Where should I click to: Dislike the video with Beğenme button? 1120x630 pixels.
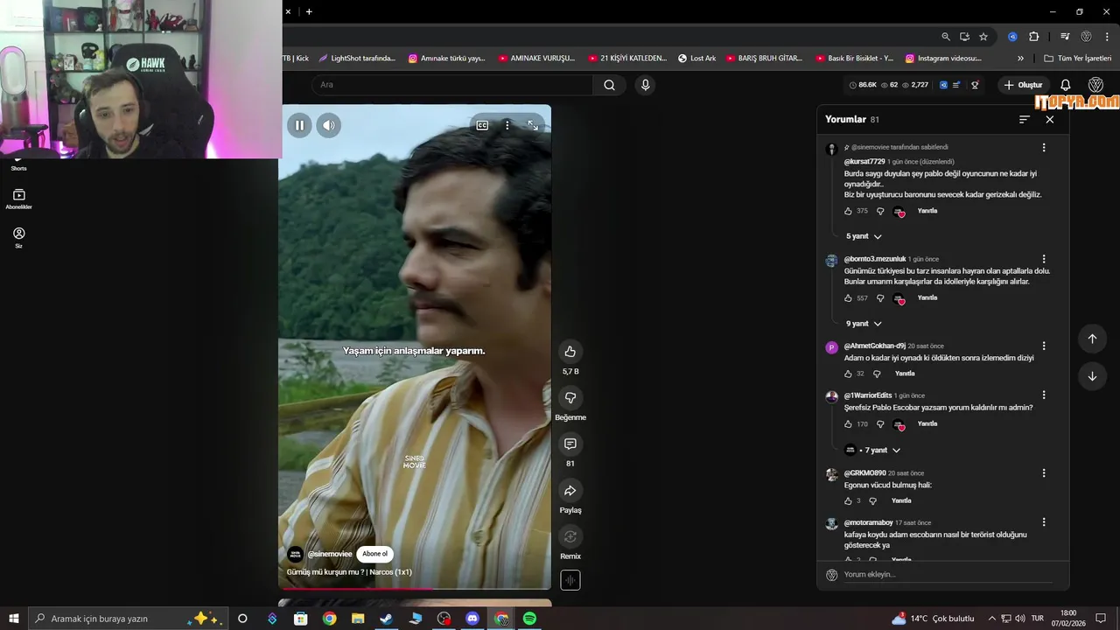pyautogui.click(x=570, y=397)
